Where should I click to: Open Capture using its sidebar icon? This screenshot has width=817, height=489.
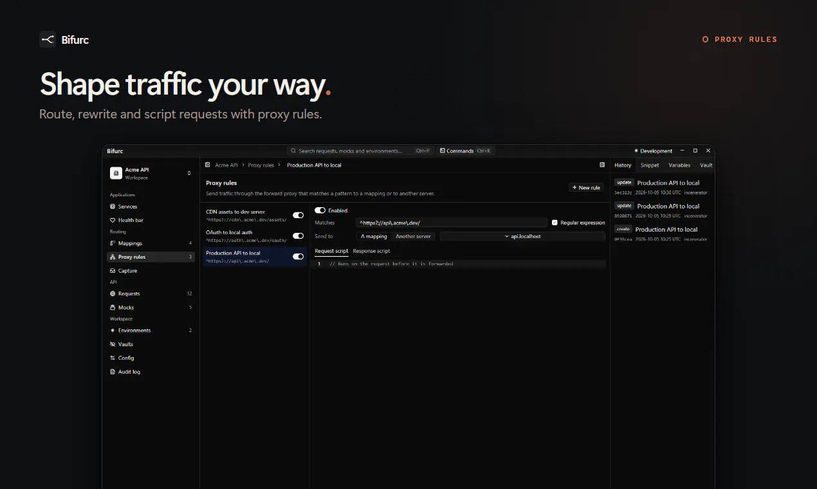point(113,271)
